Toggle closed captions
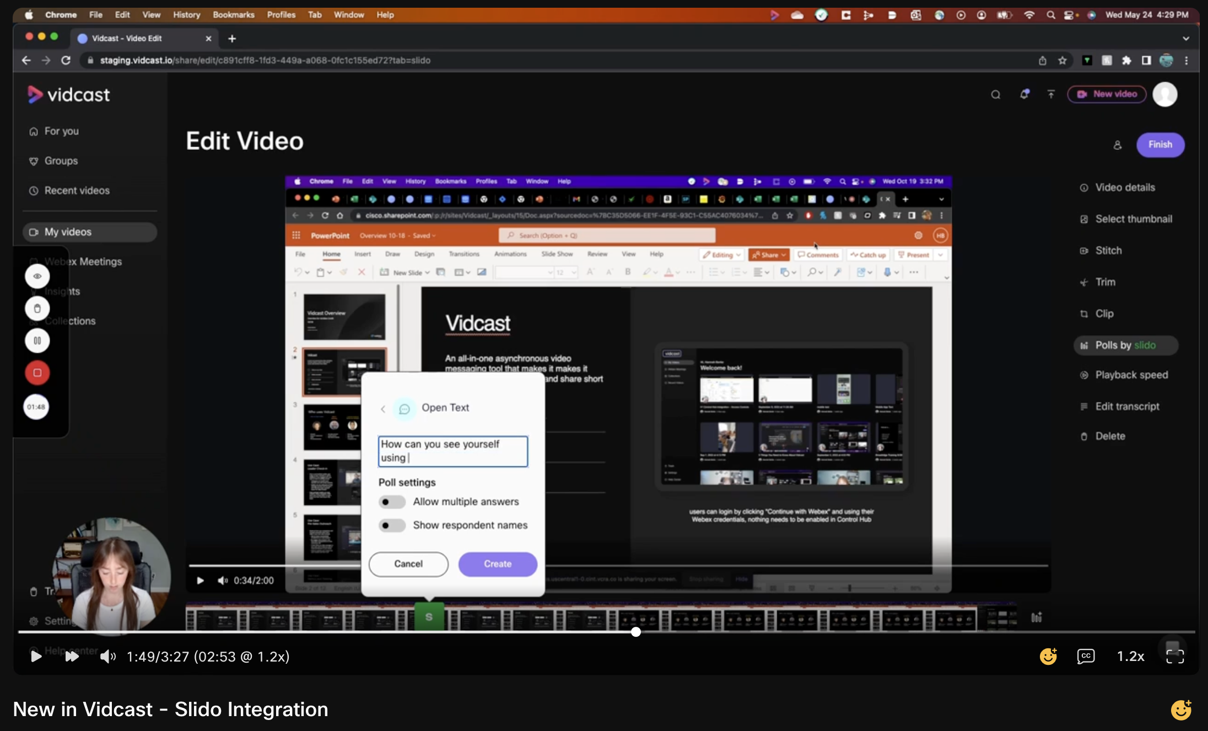The image size is (1208, 731). (x=1086, y=656)
